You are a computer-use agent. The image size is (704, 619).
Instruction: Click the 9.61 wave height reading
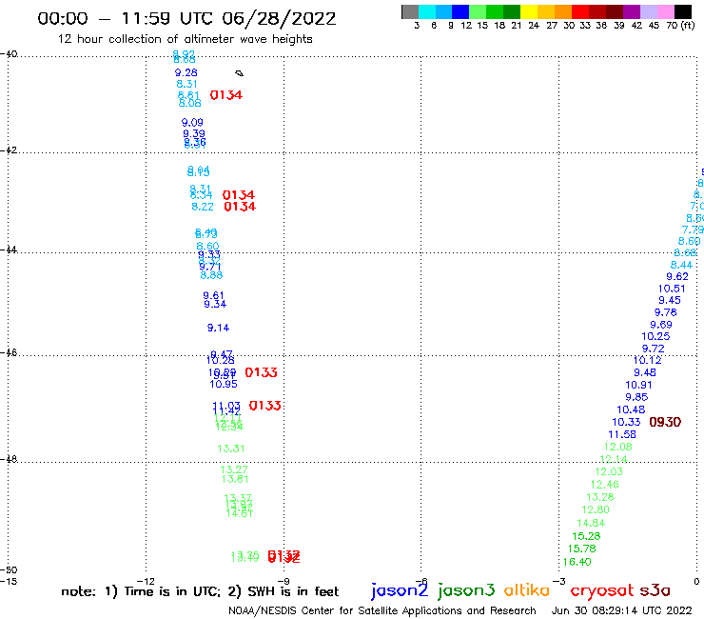pos(213,295)
